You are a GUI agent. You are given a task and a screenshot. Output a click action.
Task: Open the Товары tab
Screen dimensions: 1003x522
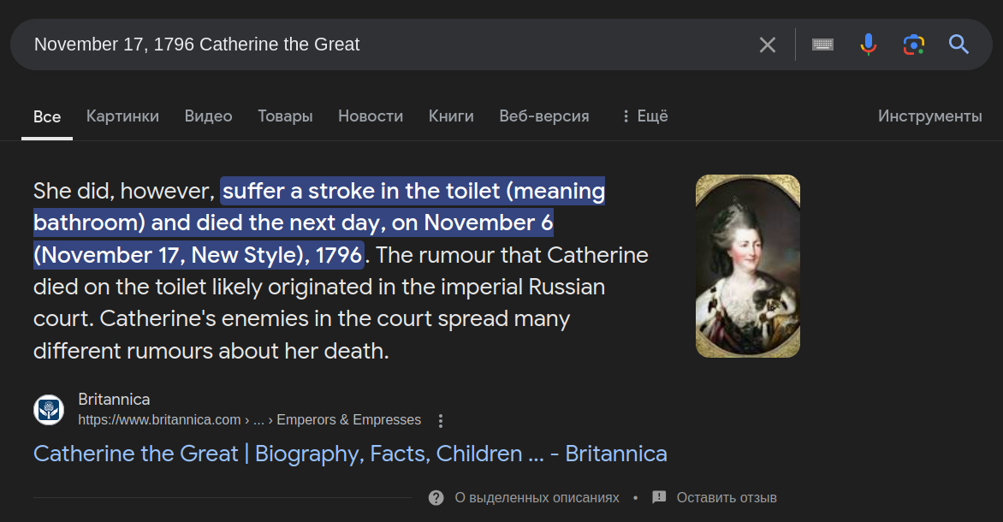pyautogui.click(x=285, y=116)
